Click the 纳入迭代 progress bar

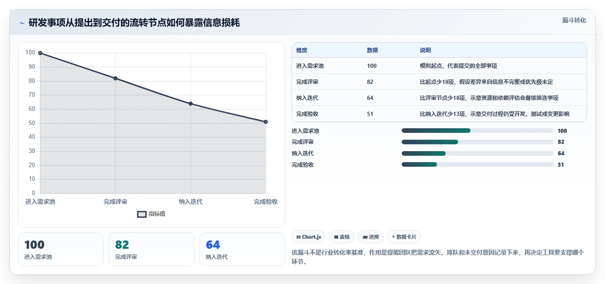[478, 153]
